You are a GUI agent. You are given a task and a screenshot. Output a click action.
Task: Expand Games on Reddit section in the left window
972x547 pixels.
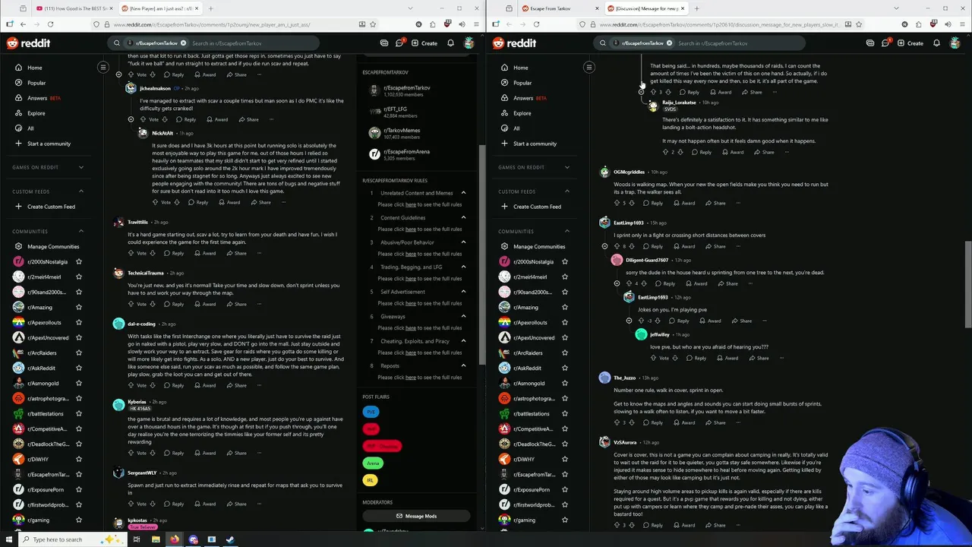click(80, 167)
